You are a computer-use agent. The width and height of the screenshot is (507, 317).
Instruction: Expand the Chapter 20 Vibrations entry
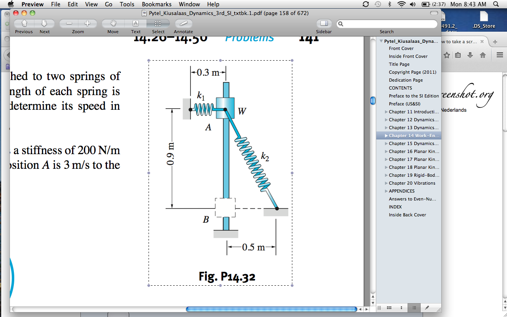(386, 183)
